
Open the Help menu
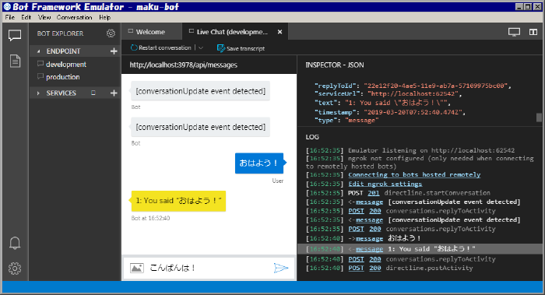pyautogui.click(x=104, y=17)
